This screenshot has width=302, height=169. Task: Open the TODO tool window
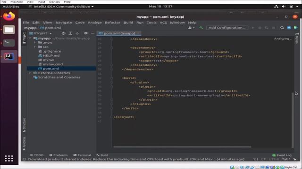(x=37, y=155)
